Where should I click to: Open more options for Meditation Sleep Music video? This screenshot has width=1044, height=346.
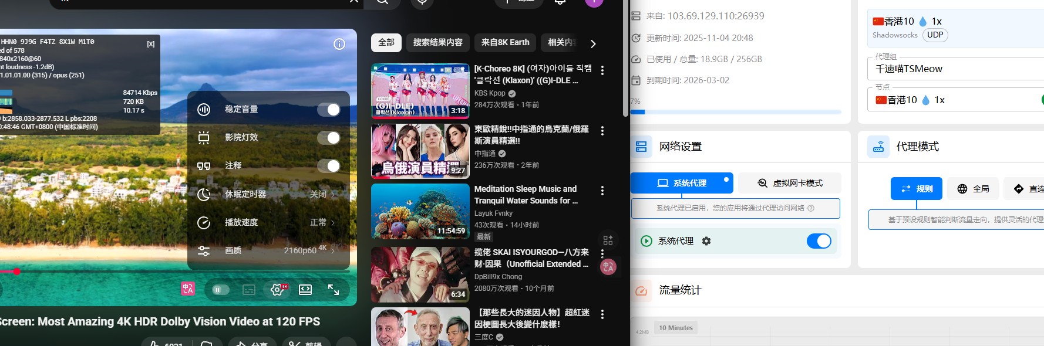tap(602, 191)
